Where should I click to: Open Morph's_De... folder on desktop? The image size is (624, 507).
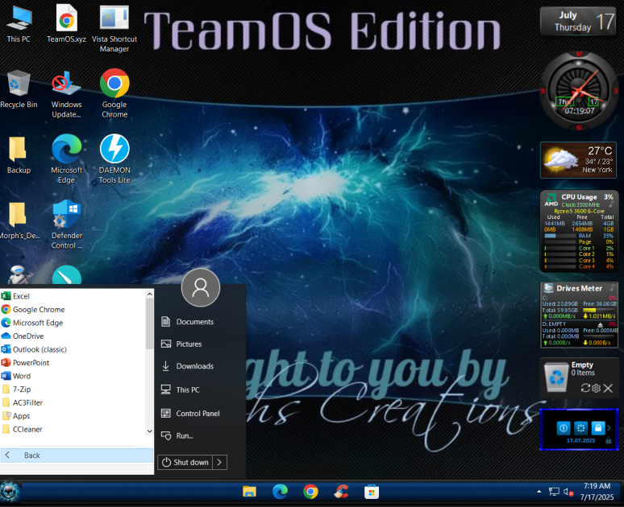(19, 221)
